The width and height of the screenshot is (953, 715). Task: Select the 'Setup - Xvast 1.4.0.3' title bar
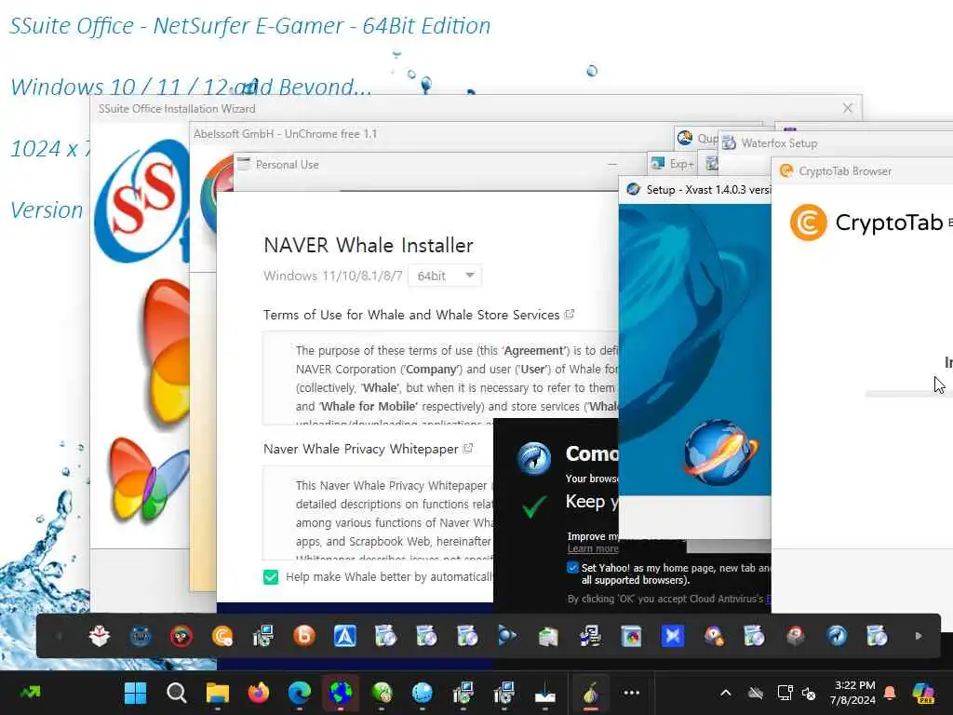point(695,190)
